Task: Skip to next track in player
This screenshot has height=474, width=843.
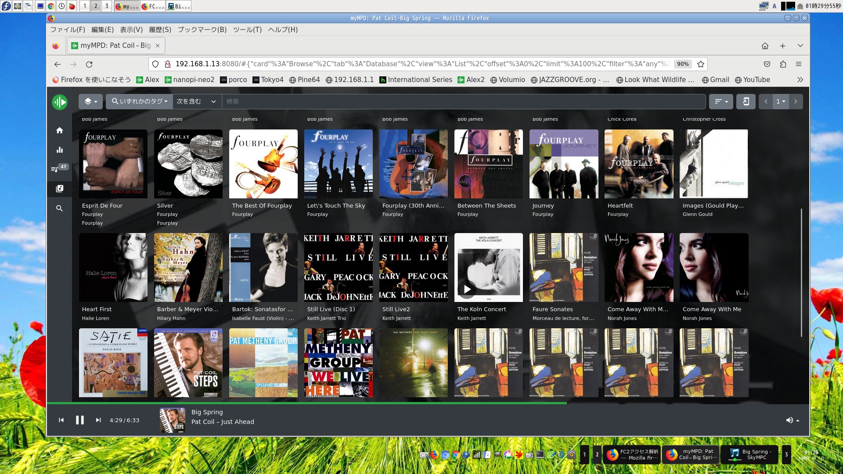Action: point(98,420)
